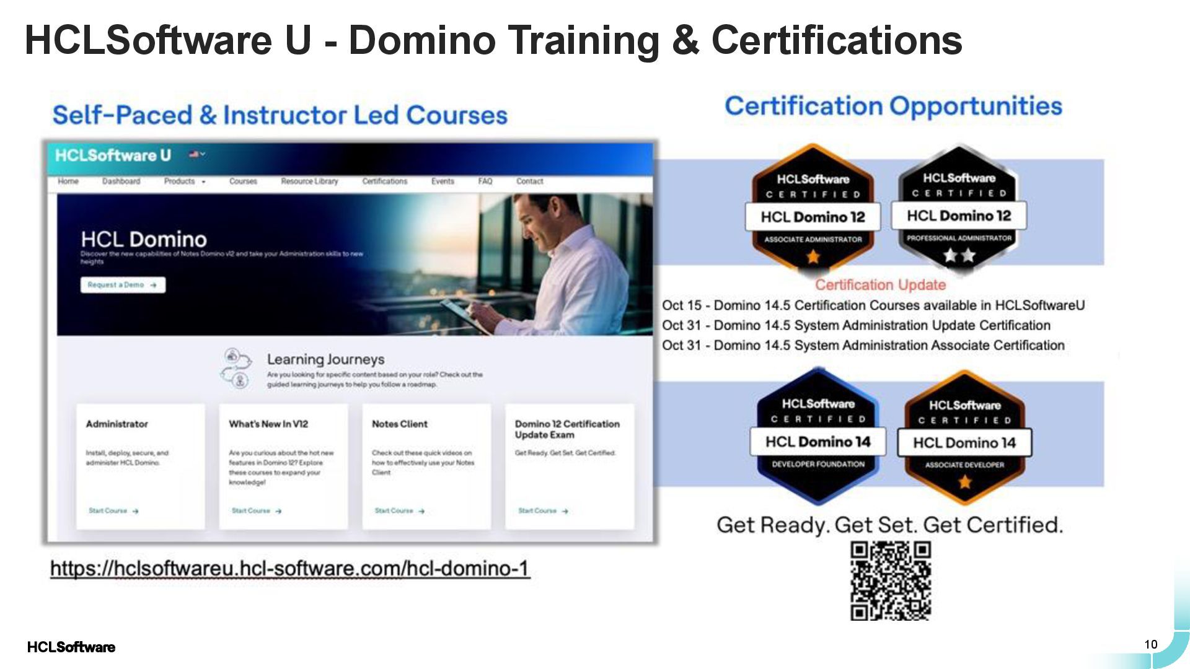
Task: Go to the Certifications menu item
Action: click(x=384, y=181)
